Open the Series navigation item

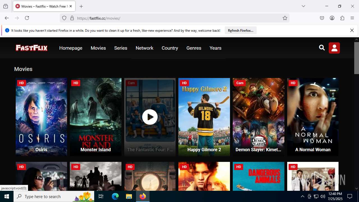[x=121, y=48]
